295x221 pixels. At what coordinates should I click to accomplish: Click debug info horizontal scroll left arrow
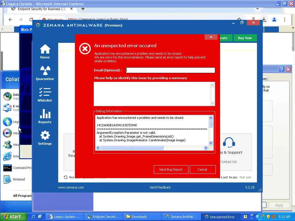98,148
